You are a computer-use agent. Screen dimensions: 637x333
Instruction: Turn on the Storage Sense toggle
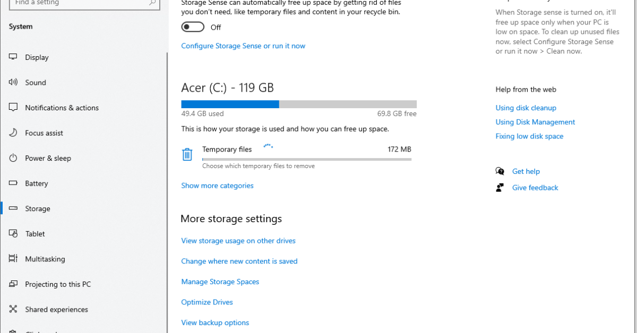point(193,27)
